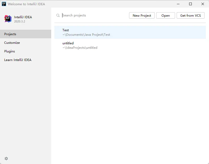Switch to the Customize section
The height and width of the screenshot is (164, 209).
click(x=12, y=43)
